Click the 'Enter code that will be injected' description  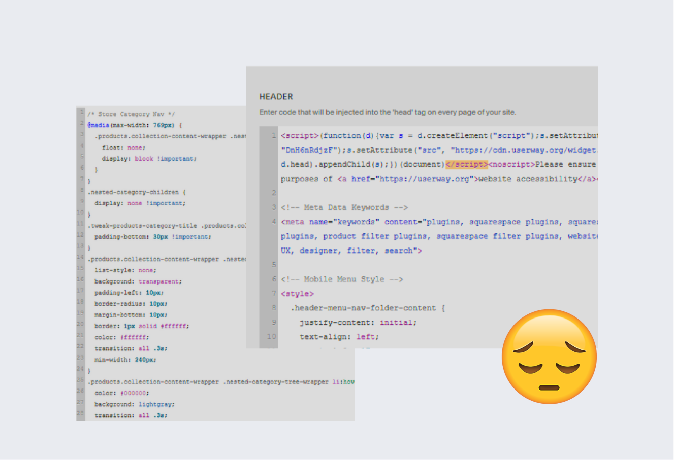388,112
